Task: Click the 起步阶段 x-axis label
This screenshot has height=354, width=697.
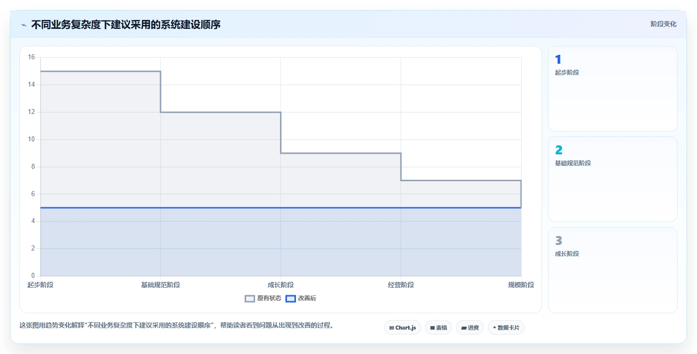Action: coord(40,285)
